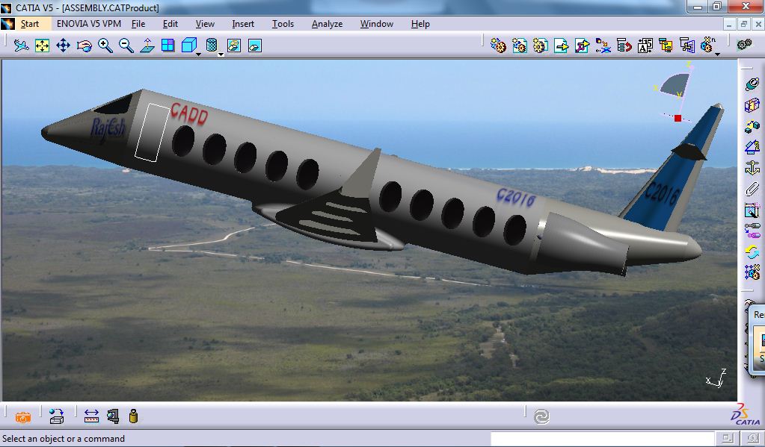Click the Graph Tree Reordering icon

[624, 46]
